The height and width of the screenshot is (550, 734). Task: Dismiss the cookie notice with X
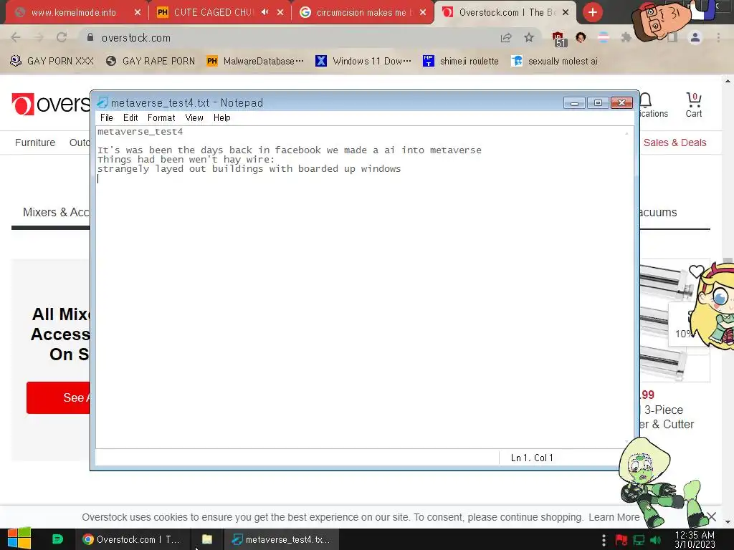pos(712,517)
